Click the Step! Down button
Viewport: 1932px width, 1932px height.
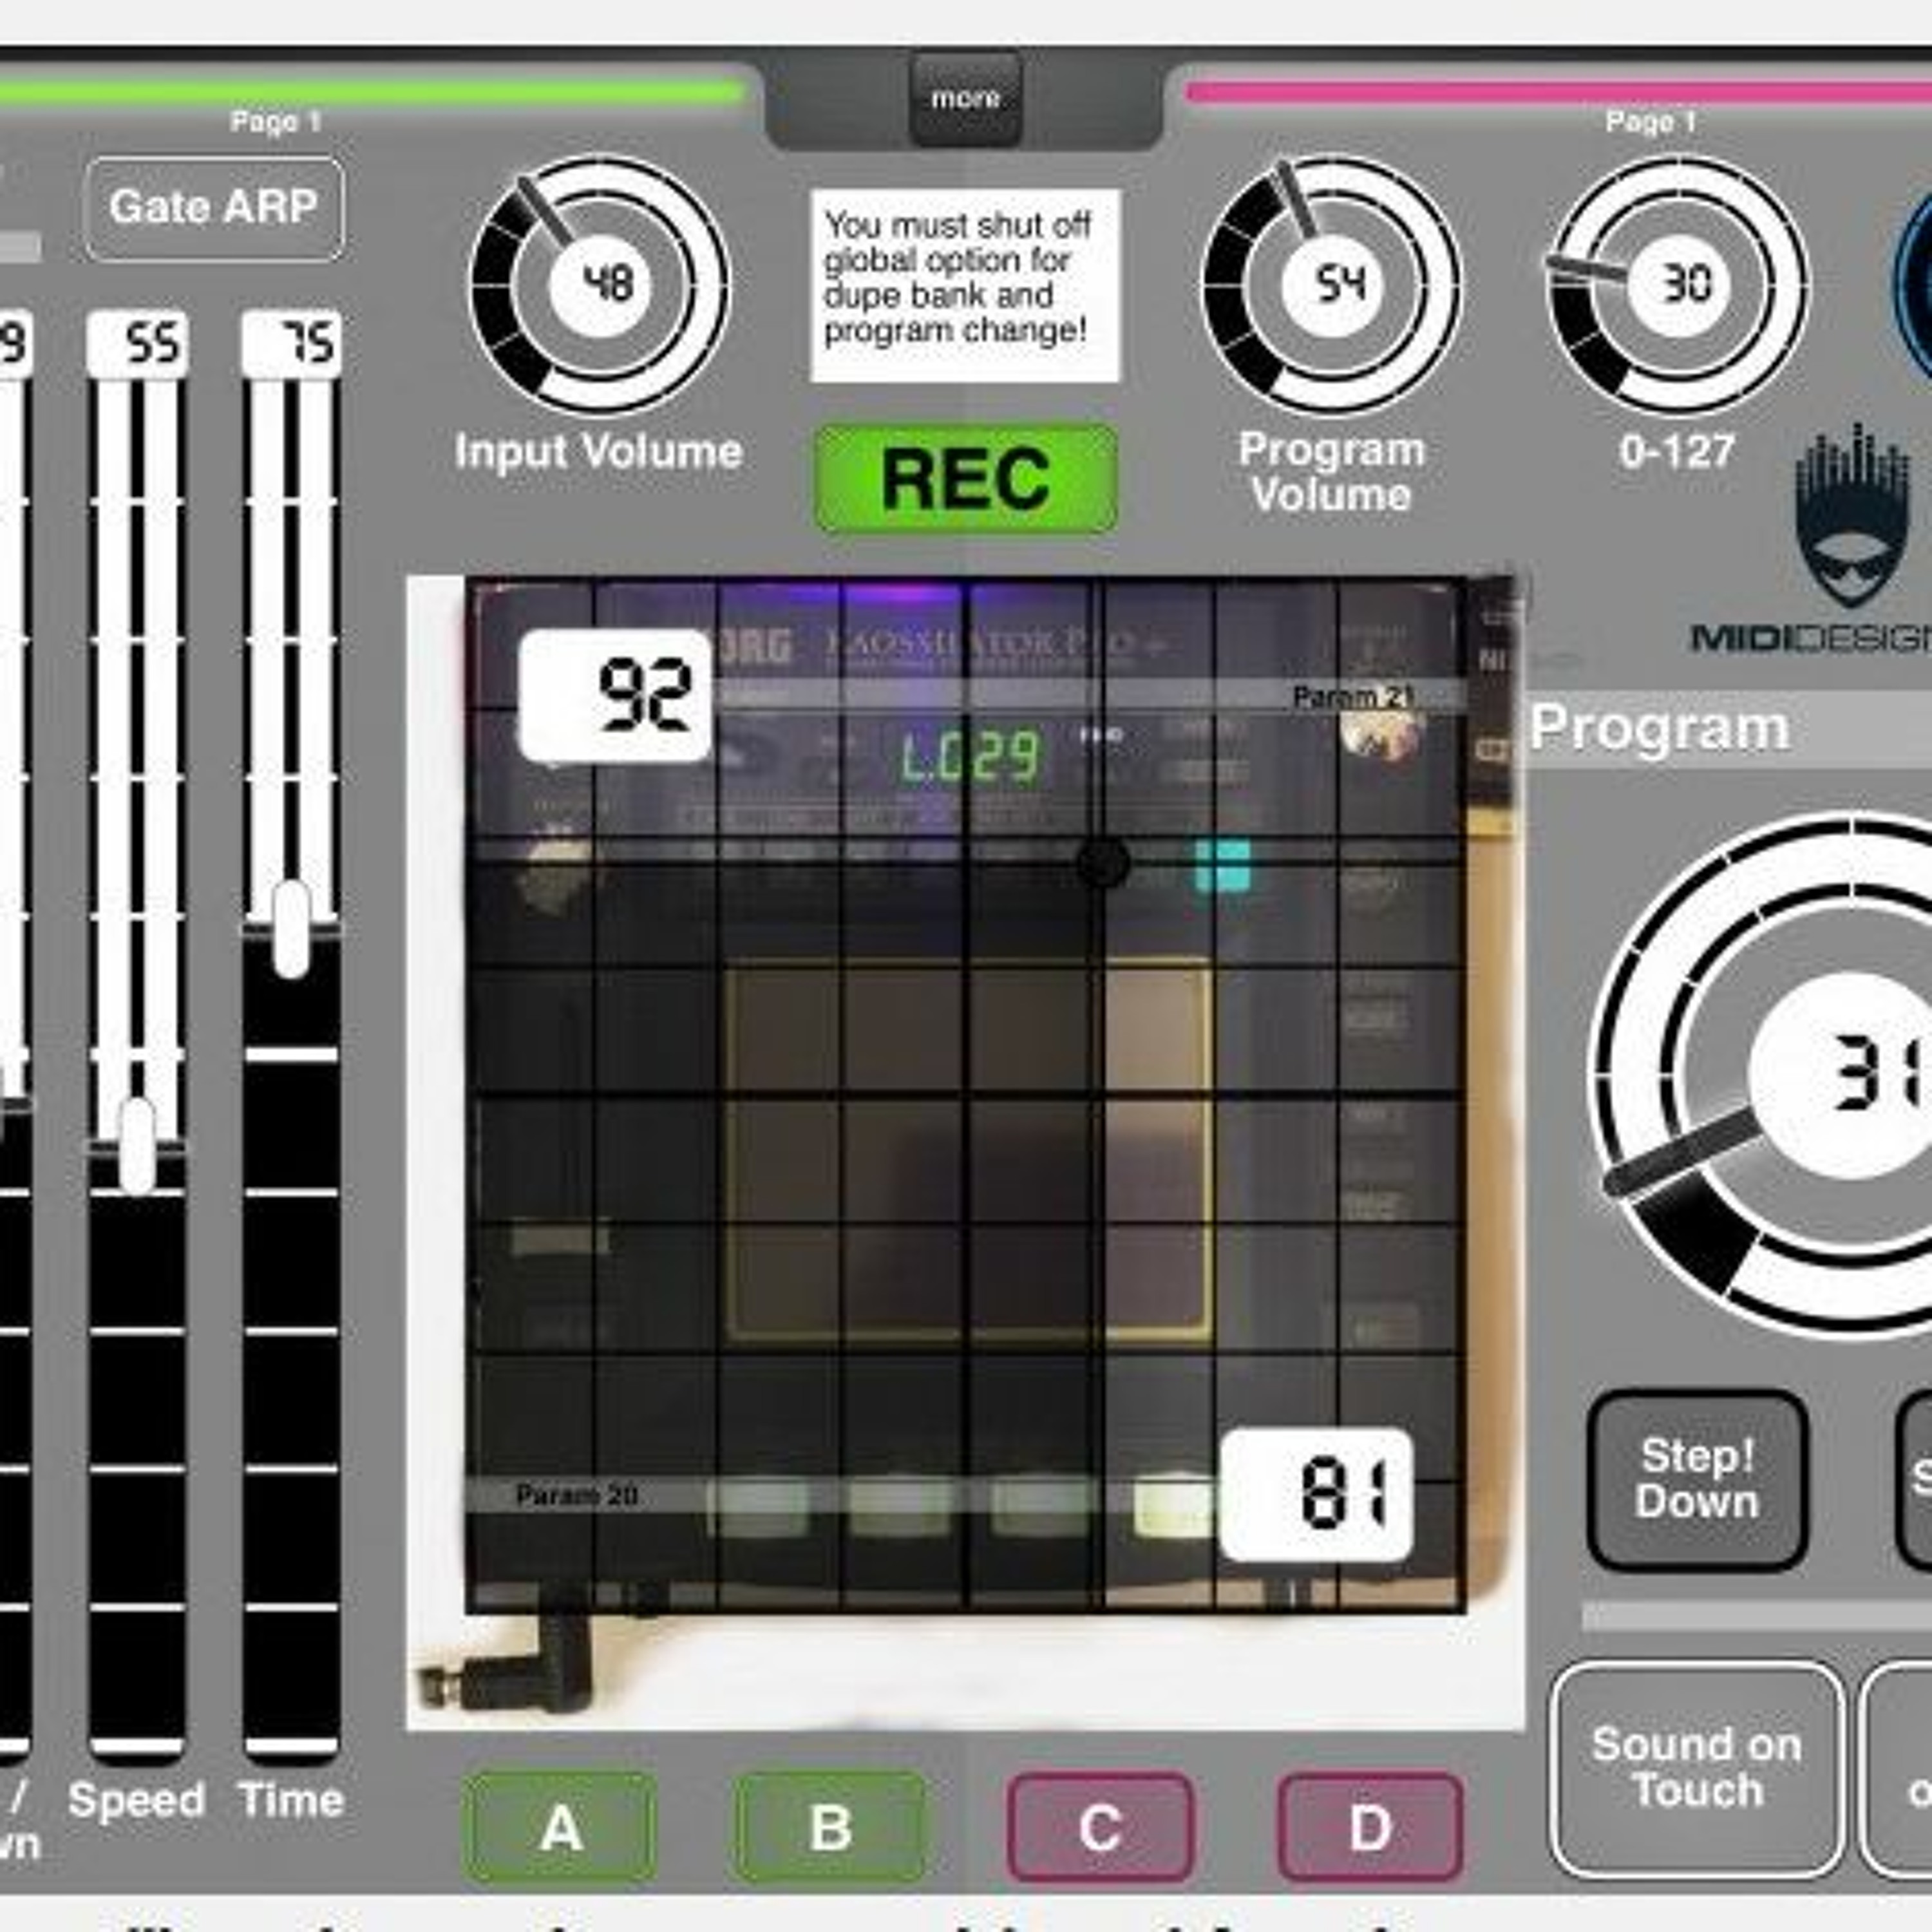(1697, 1479)
